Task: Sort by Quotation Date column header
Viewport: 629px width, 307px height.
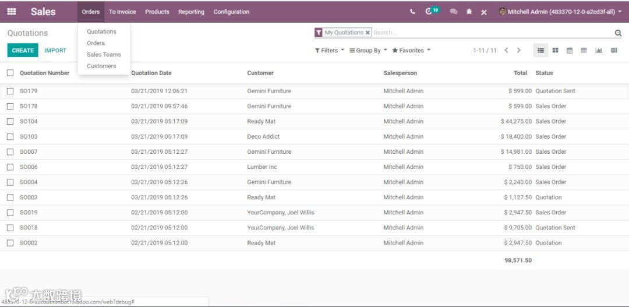Action: pyautogui.click(x=151, y=73)
